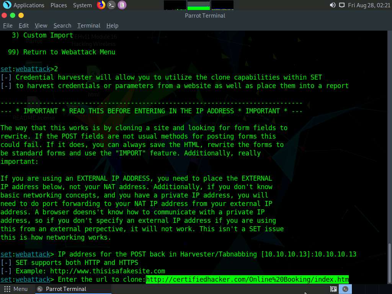Launch Firefox from the top panel
392x294 pixels.
[x=100, y=5]
